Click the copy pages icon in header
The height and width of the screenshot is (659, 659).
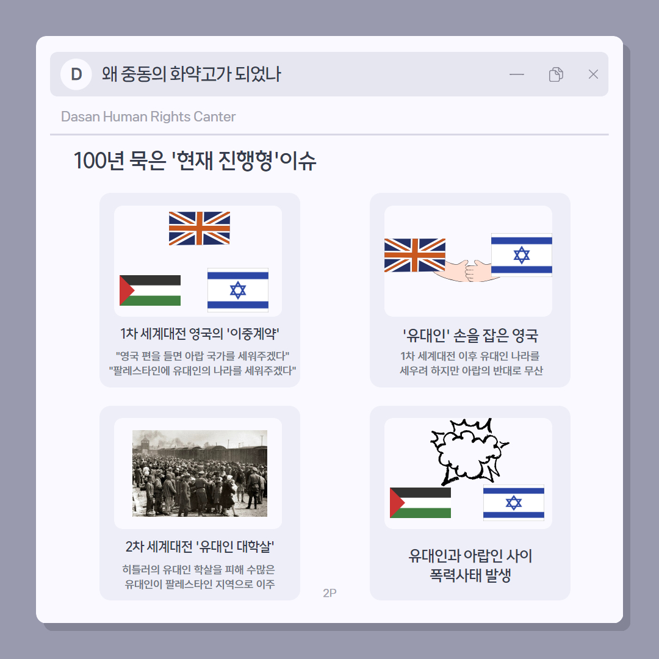tap(556, 74)
